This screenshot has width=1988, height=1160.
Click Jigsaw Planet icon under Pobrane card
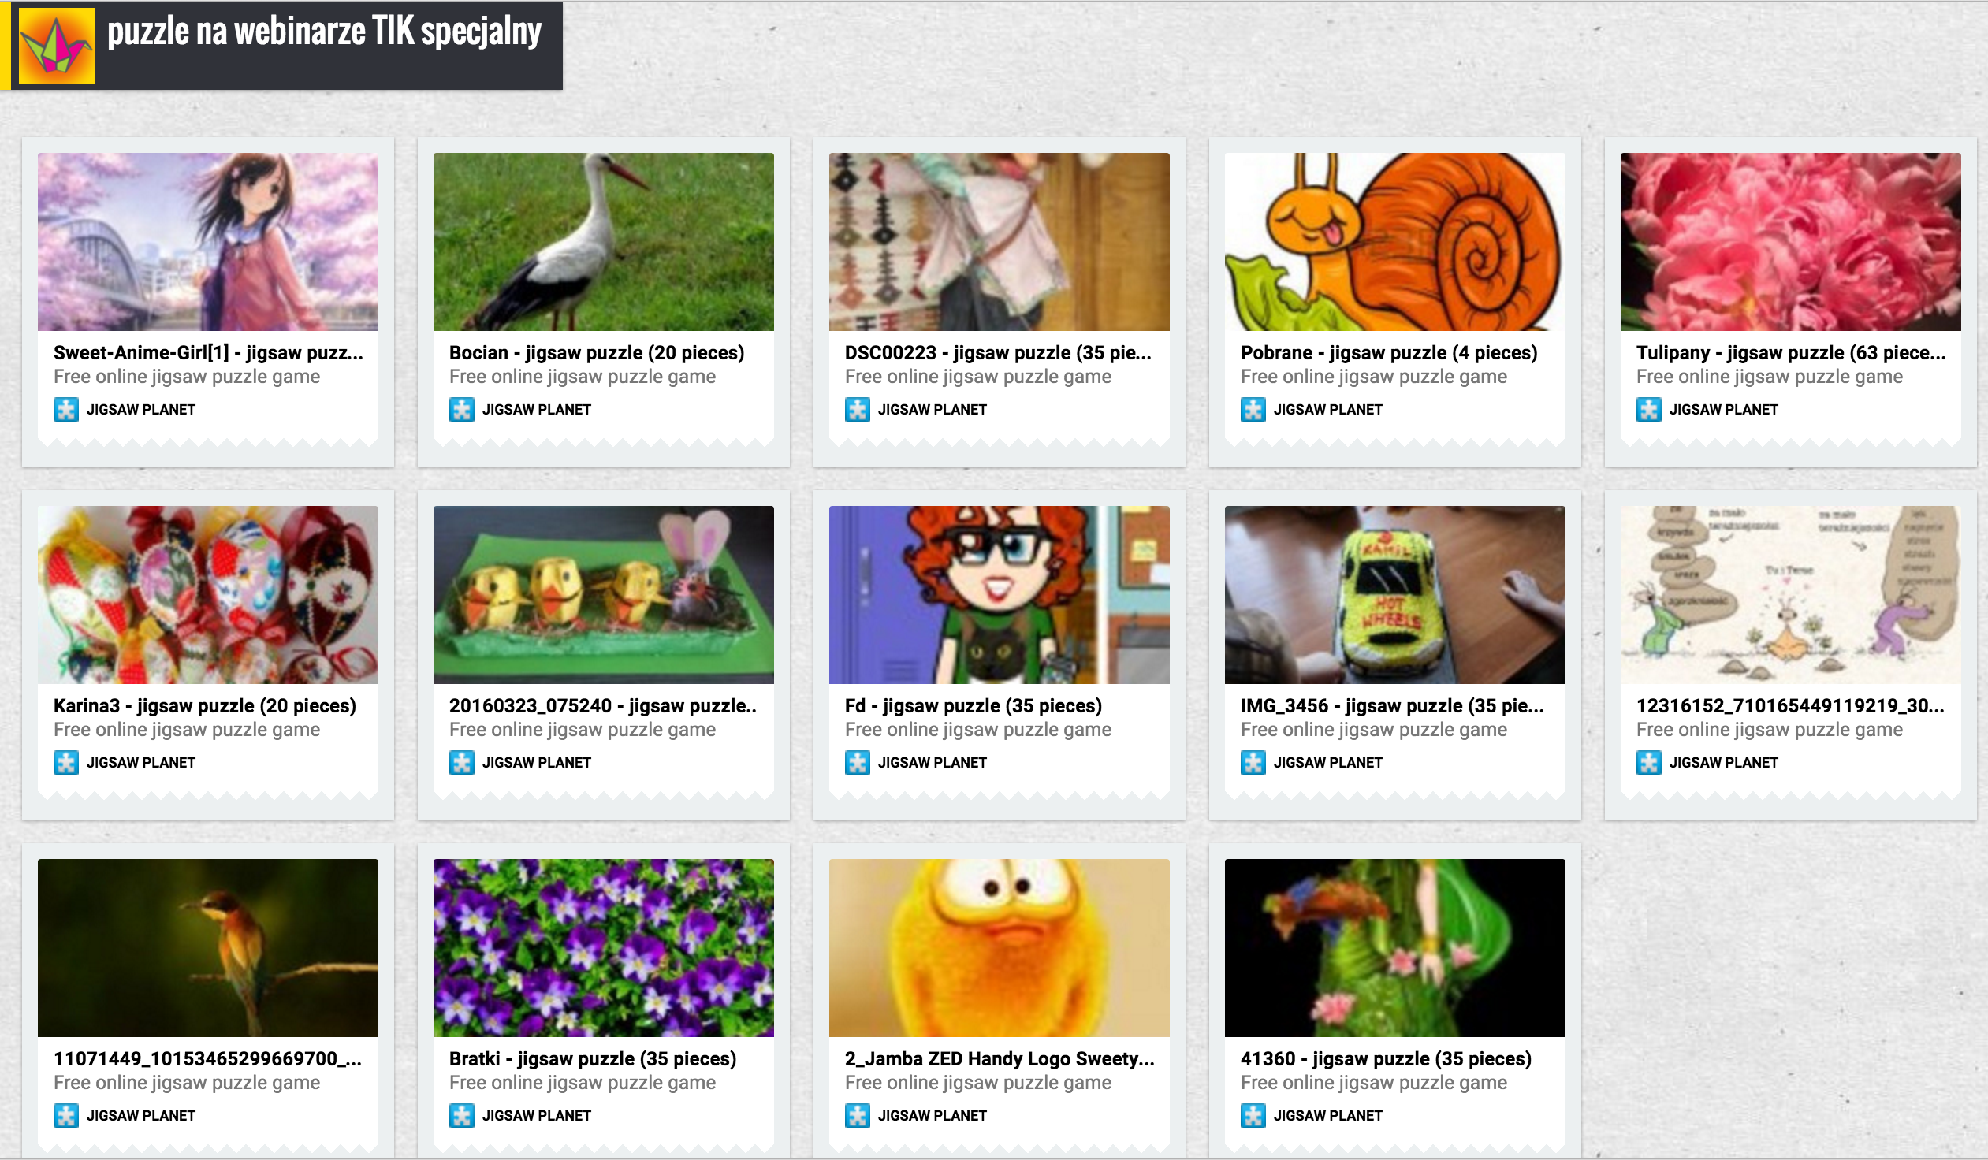pyautogui.click(x=1253, y=410)
